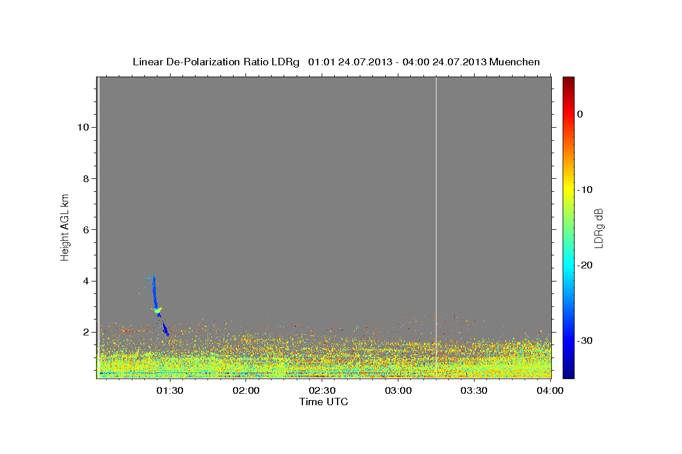
Task: Click the 'Height AGL km' axis label
Action: tap(65, 226)
